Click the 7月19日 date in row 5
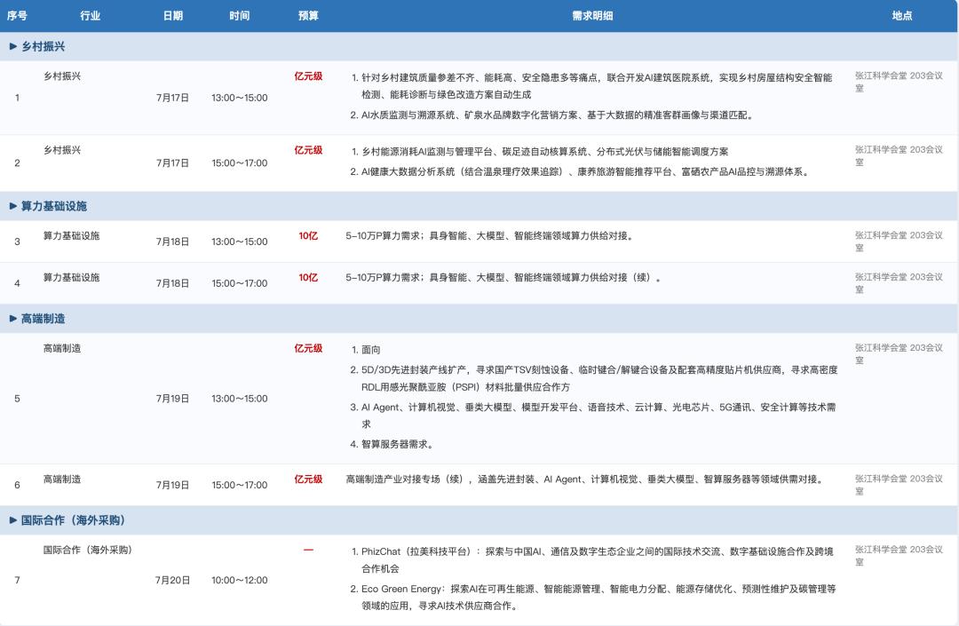 click(172, 399)
